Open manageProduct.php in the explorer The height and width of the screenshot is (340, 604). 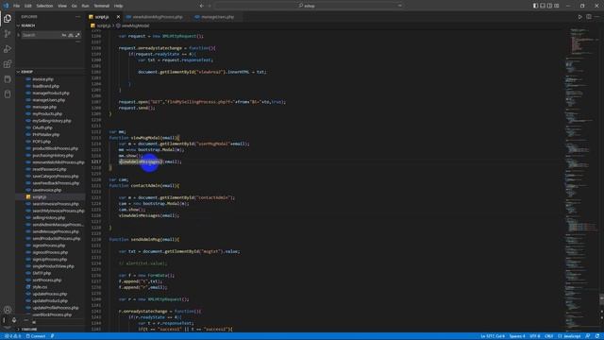click(x=51, y=93)
